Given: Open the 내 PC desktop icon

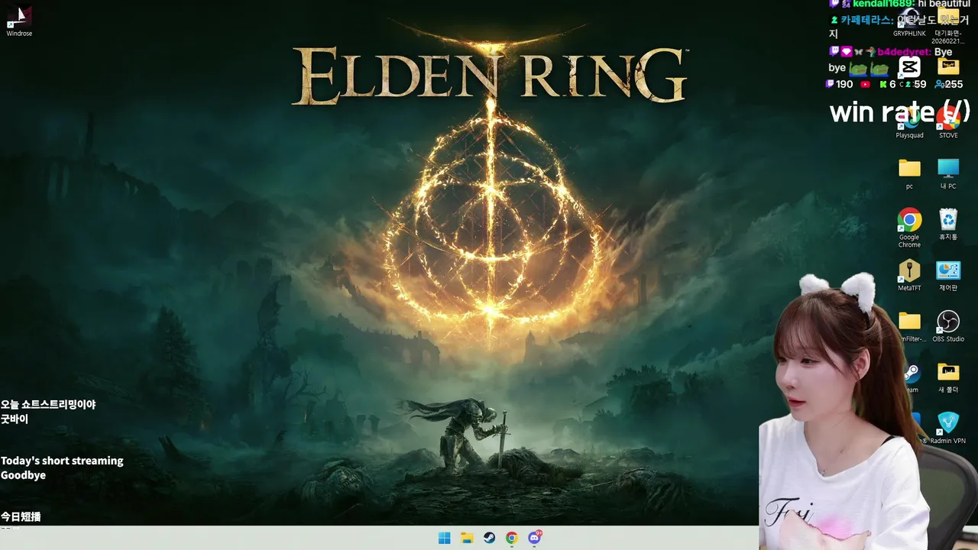Looking at the screenshot, I should tap(948, 173).
